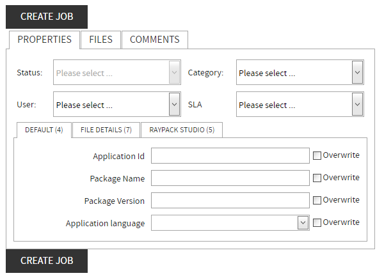Toggle Overwrite for Application language
Screen dimensions: 384x278
click(x=317, y=222)
